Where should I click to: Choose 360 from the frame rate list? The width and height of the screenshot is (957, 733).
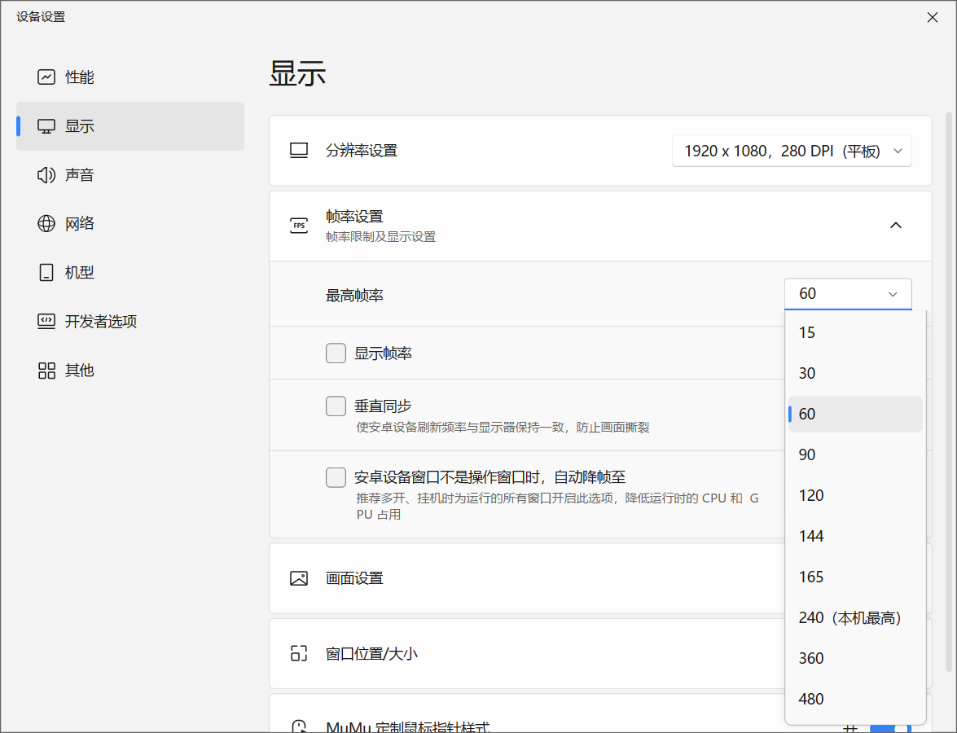855,658
